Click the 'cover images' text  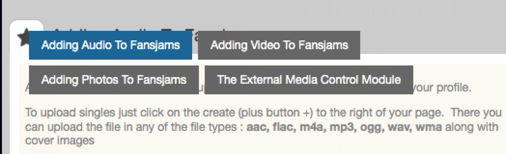tap(60, 141)
